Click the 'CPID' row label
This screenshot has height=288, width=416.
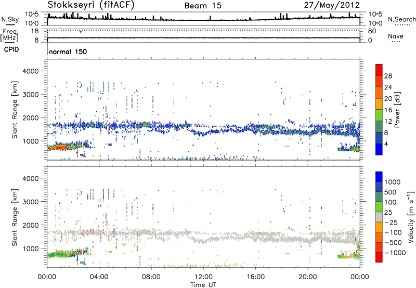click(x=11, y=49)
